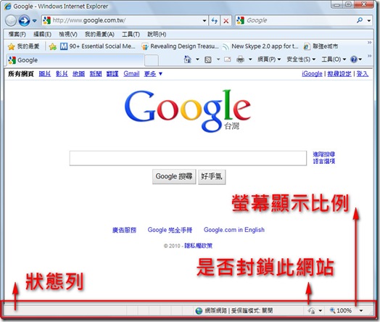380x322 pixels.
Task: Click the 圖片 images link
Action: click(45, 74)
